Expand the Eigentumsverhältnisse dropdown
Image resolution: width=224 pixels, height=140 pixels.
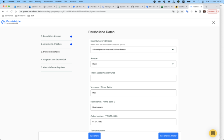point(133,49)
